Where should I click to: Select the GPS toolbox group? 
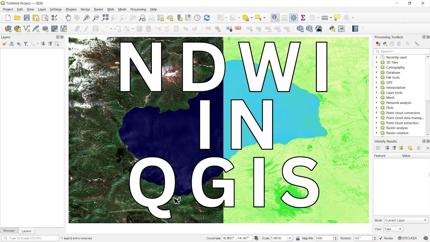(389, 83)
